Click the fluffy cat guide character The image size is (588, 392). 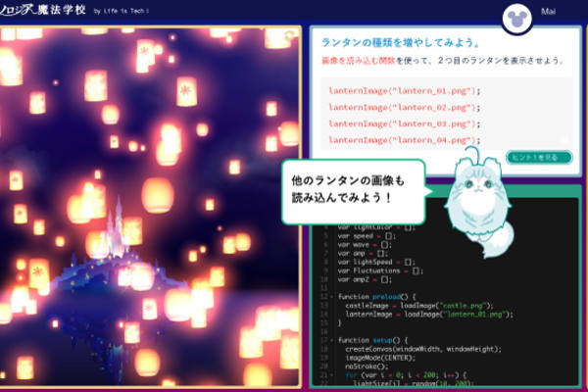pos(479,203)
